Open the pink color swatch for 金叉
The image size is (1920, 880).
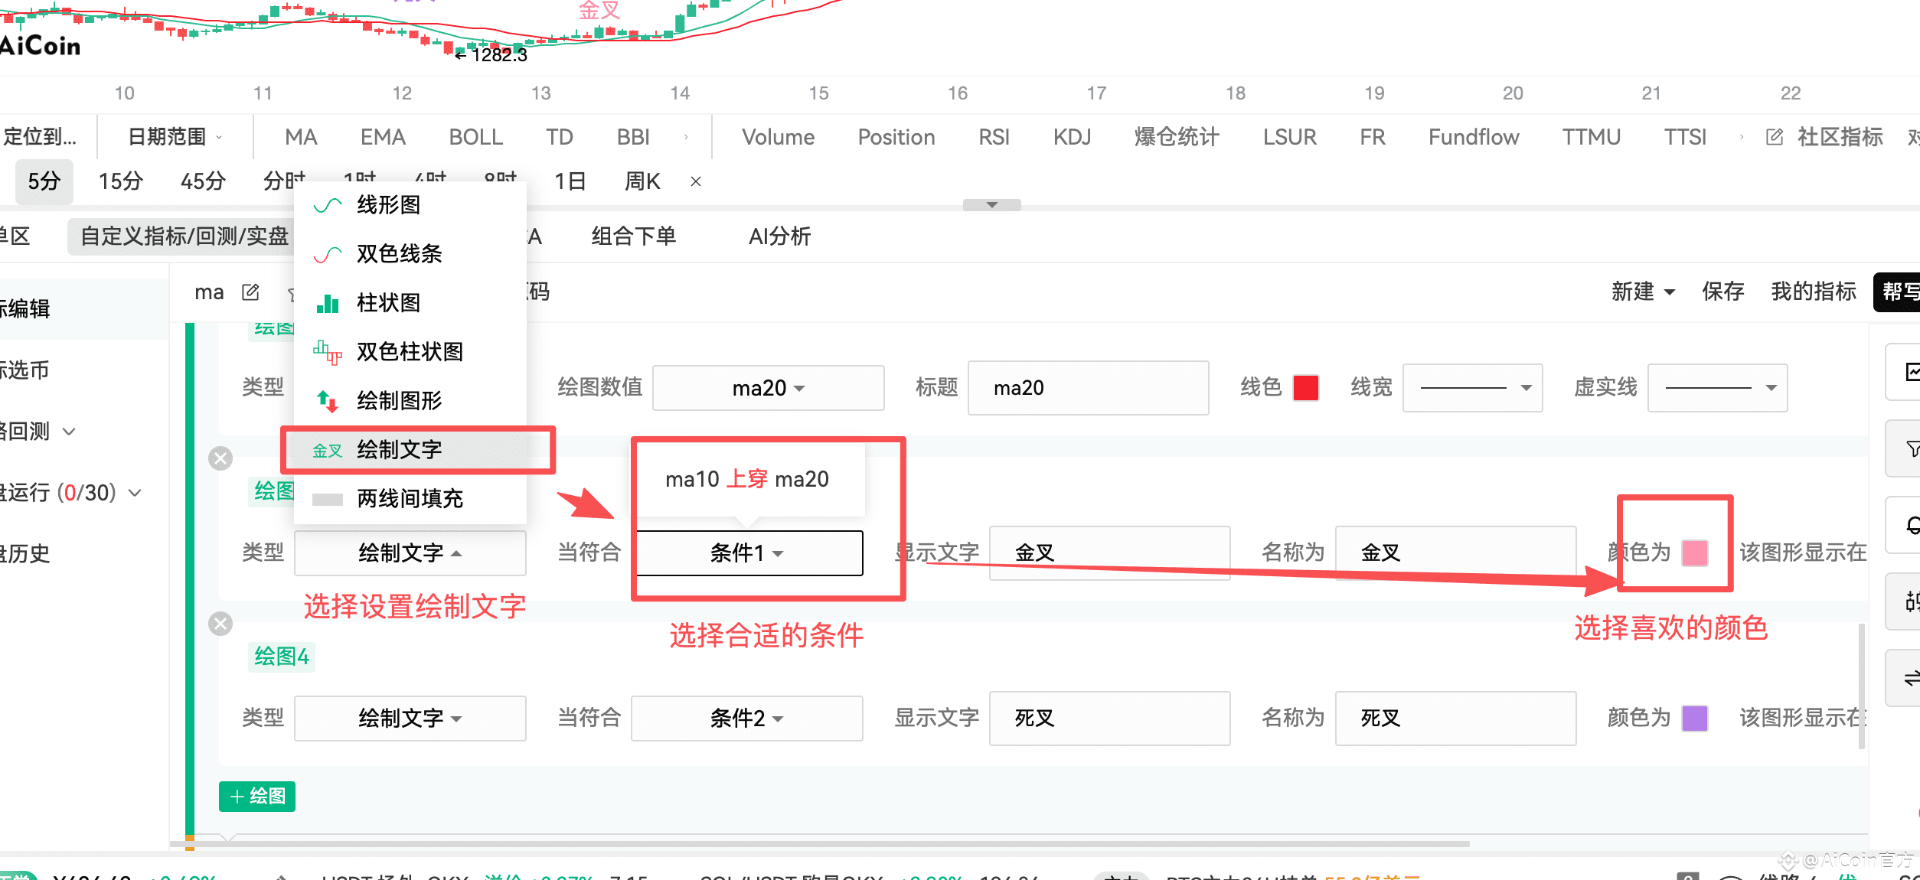pyautogui.click(x=1694, y=552)
